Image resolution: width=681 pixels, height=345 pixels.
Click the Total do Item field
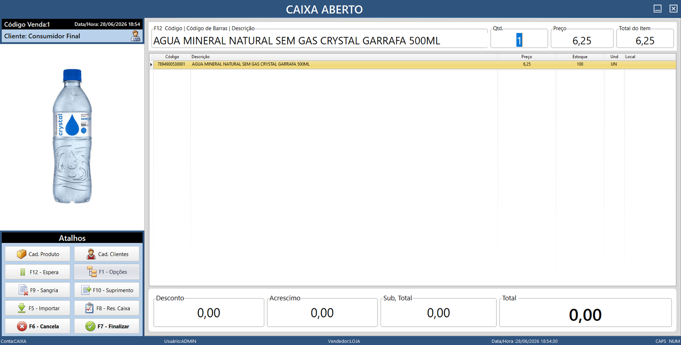[x=645, y=40]
